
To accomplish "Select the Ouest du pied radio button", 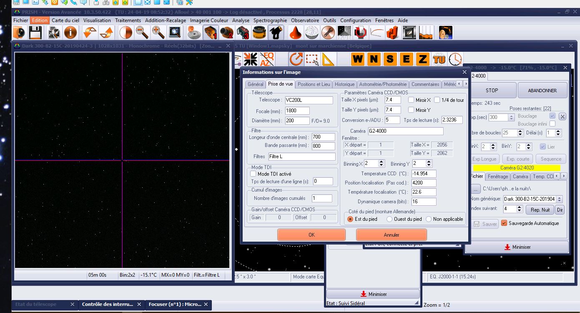I will pyautogui.click(x=389, y=219).
